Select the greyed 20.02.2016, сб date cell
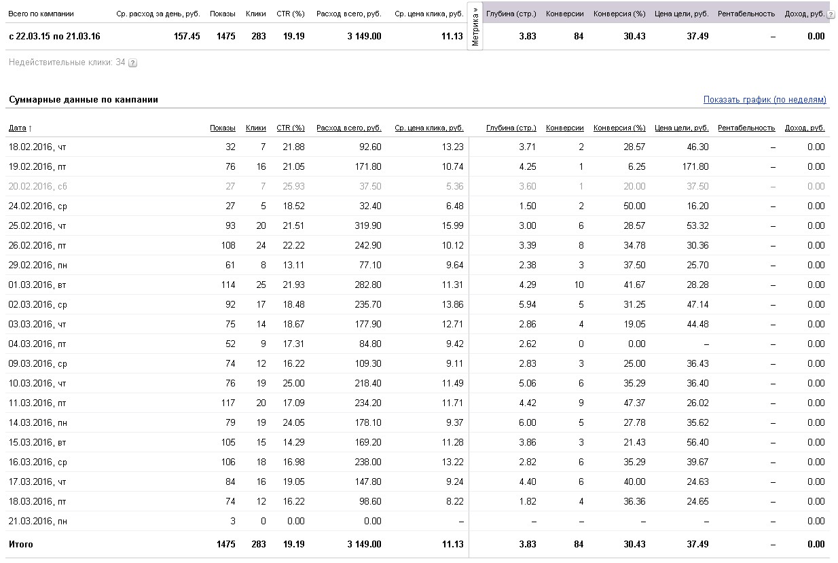This screenshot has width=838, height=563. [37, 186]
